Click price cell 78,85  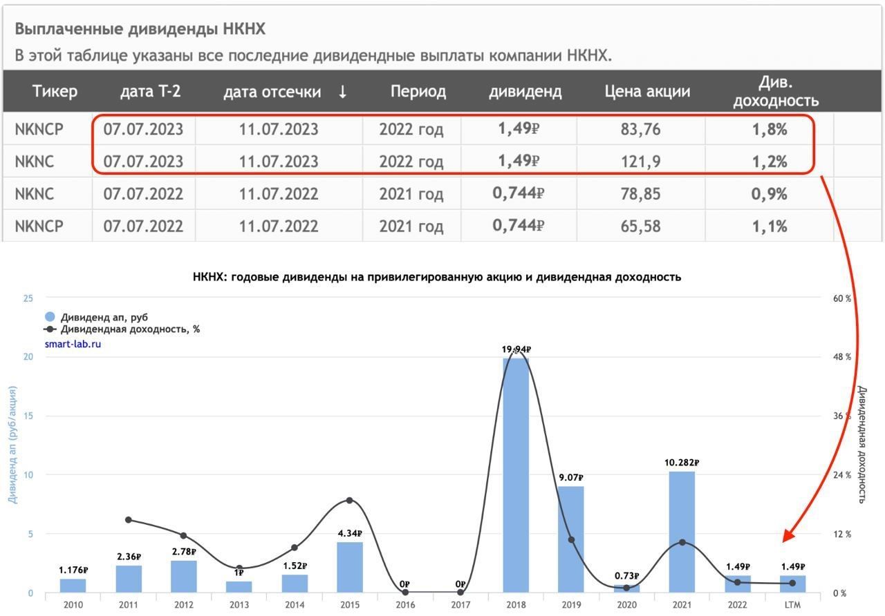[x=641, y=194]
